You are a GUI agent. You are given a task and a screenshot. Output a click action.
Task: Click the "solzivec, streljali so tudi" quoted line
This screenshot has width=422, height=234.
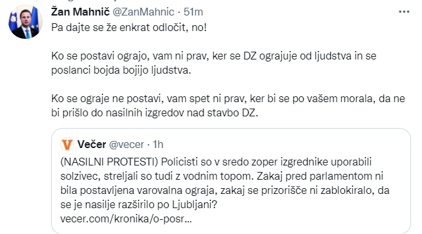(222, 176)
